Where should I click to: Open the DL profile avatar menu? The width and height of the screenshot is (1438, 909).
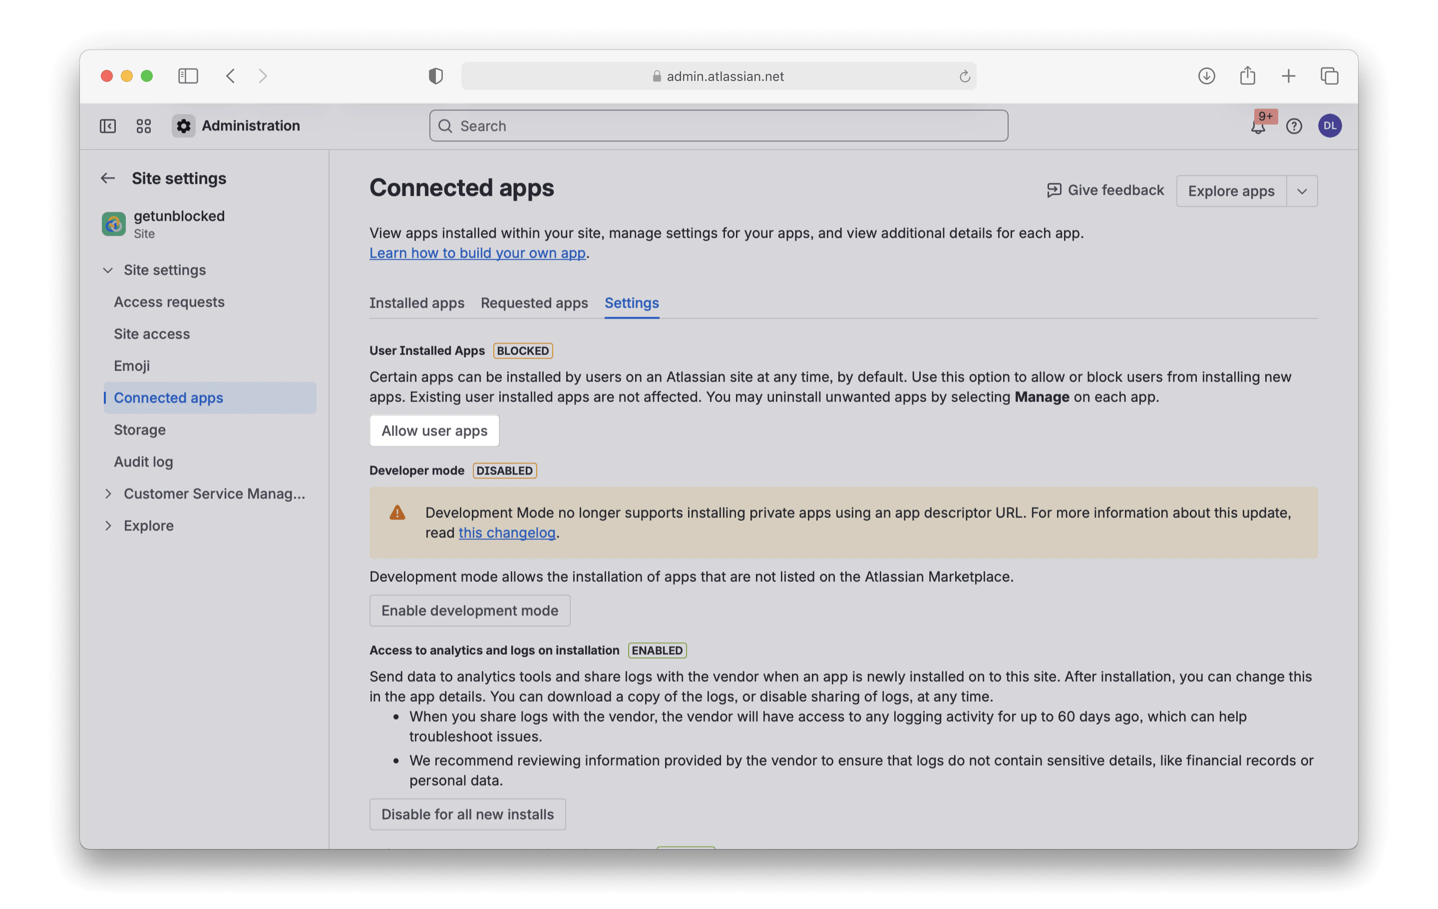(1330, 126)
